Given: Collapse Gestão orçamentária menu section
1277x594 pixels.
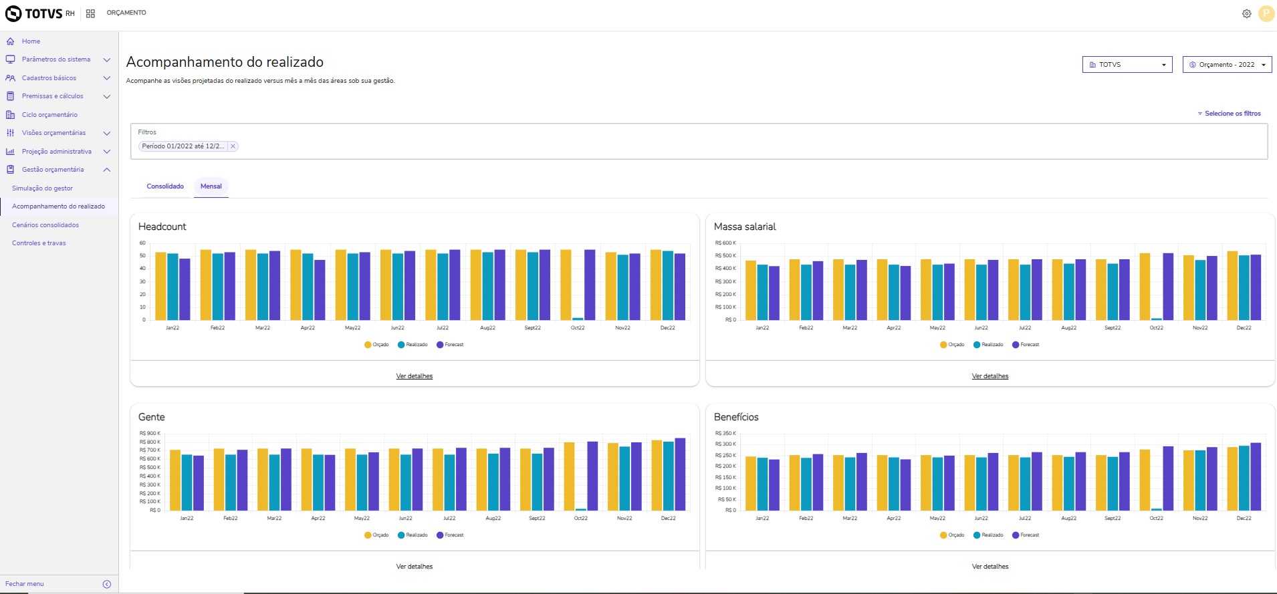Looking at the screenshot, I should pyautogui.click(x=106, y=170).
